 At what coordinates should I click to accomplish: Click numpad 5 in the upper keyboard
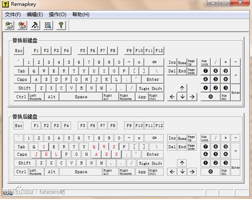[x=216, y=79]
